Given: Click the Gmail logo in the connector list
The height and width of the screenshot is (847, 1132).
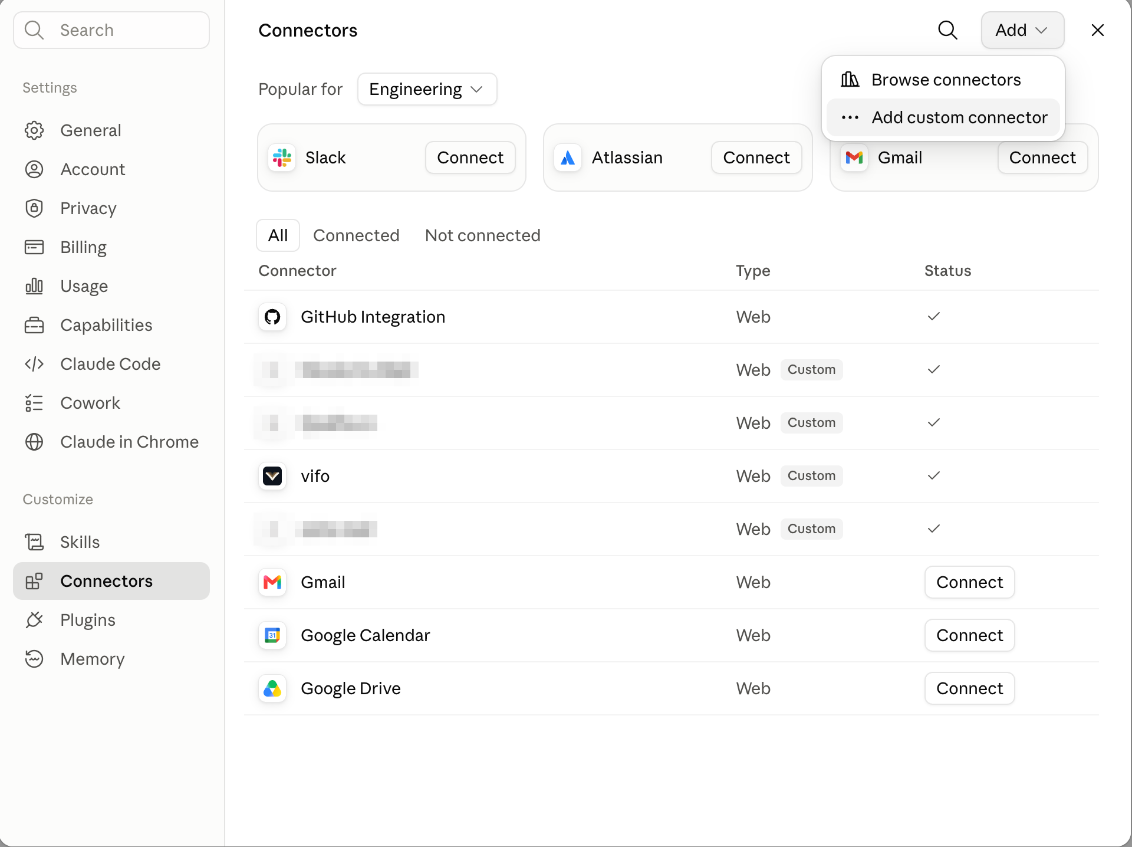Looking at the screenshot, I should coord(272,582).
